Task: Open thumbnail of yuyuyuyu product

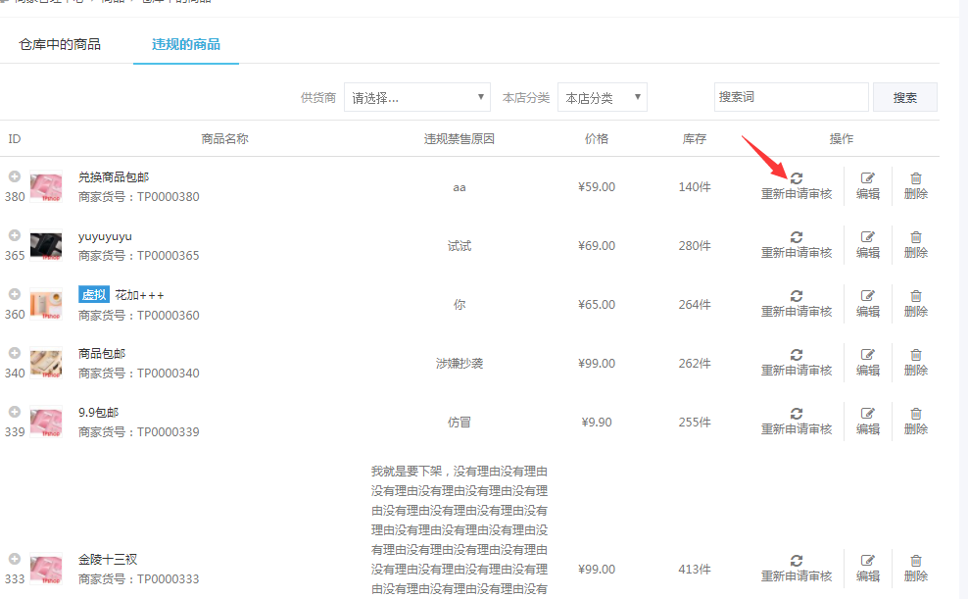Action: click(46, 245)
